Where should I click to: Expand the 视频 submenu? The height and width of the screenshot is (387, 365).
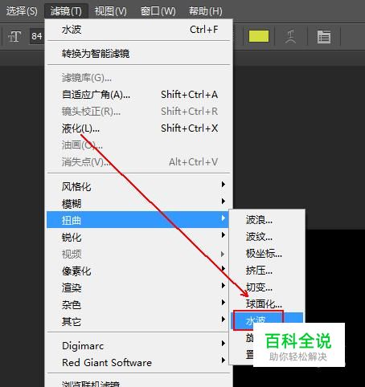[x=137, y=254]
